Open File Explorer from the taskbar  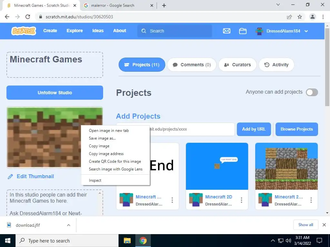click(127, 241)
